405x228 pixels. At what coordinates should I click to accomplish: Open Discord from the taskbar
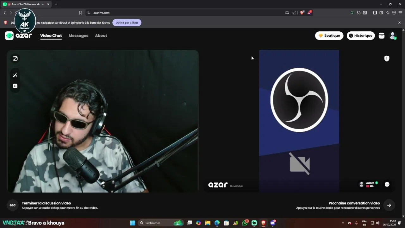pyautogui.click(x=273, y=223)
